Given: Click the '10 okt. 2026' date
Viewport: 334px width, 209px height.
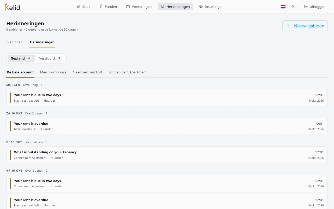Looking at the screenshot, I should pos(315,129).
